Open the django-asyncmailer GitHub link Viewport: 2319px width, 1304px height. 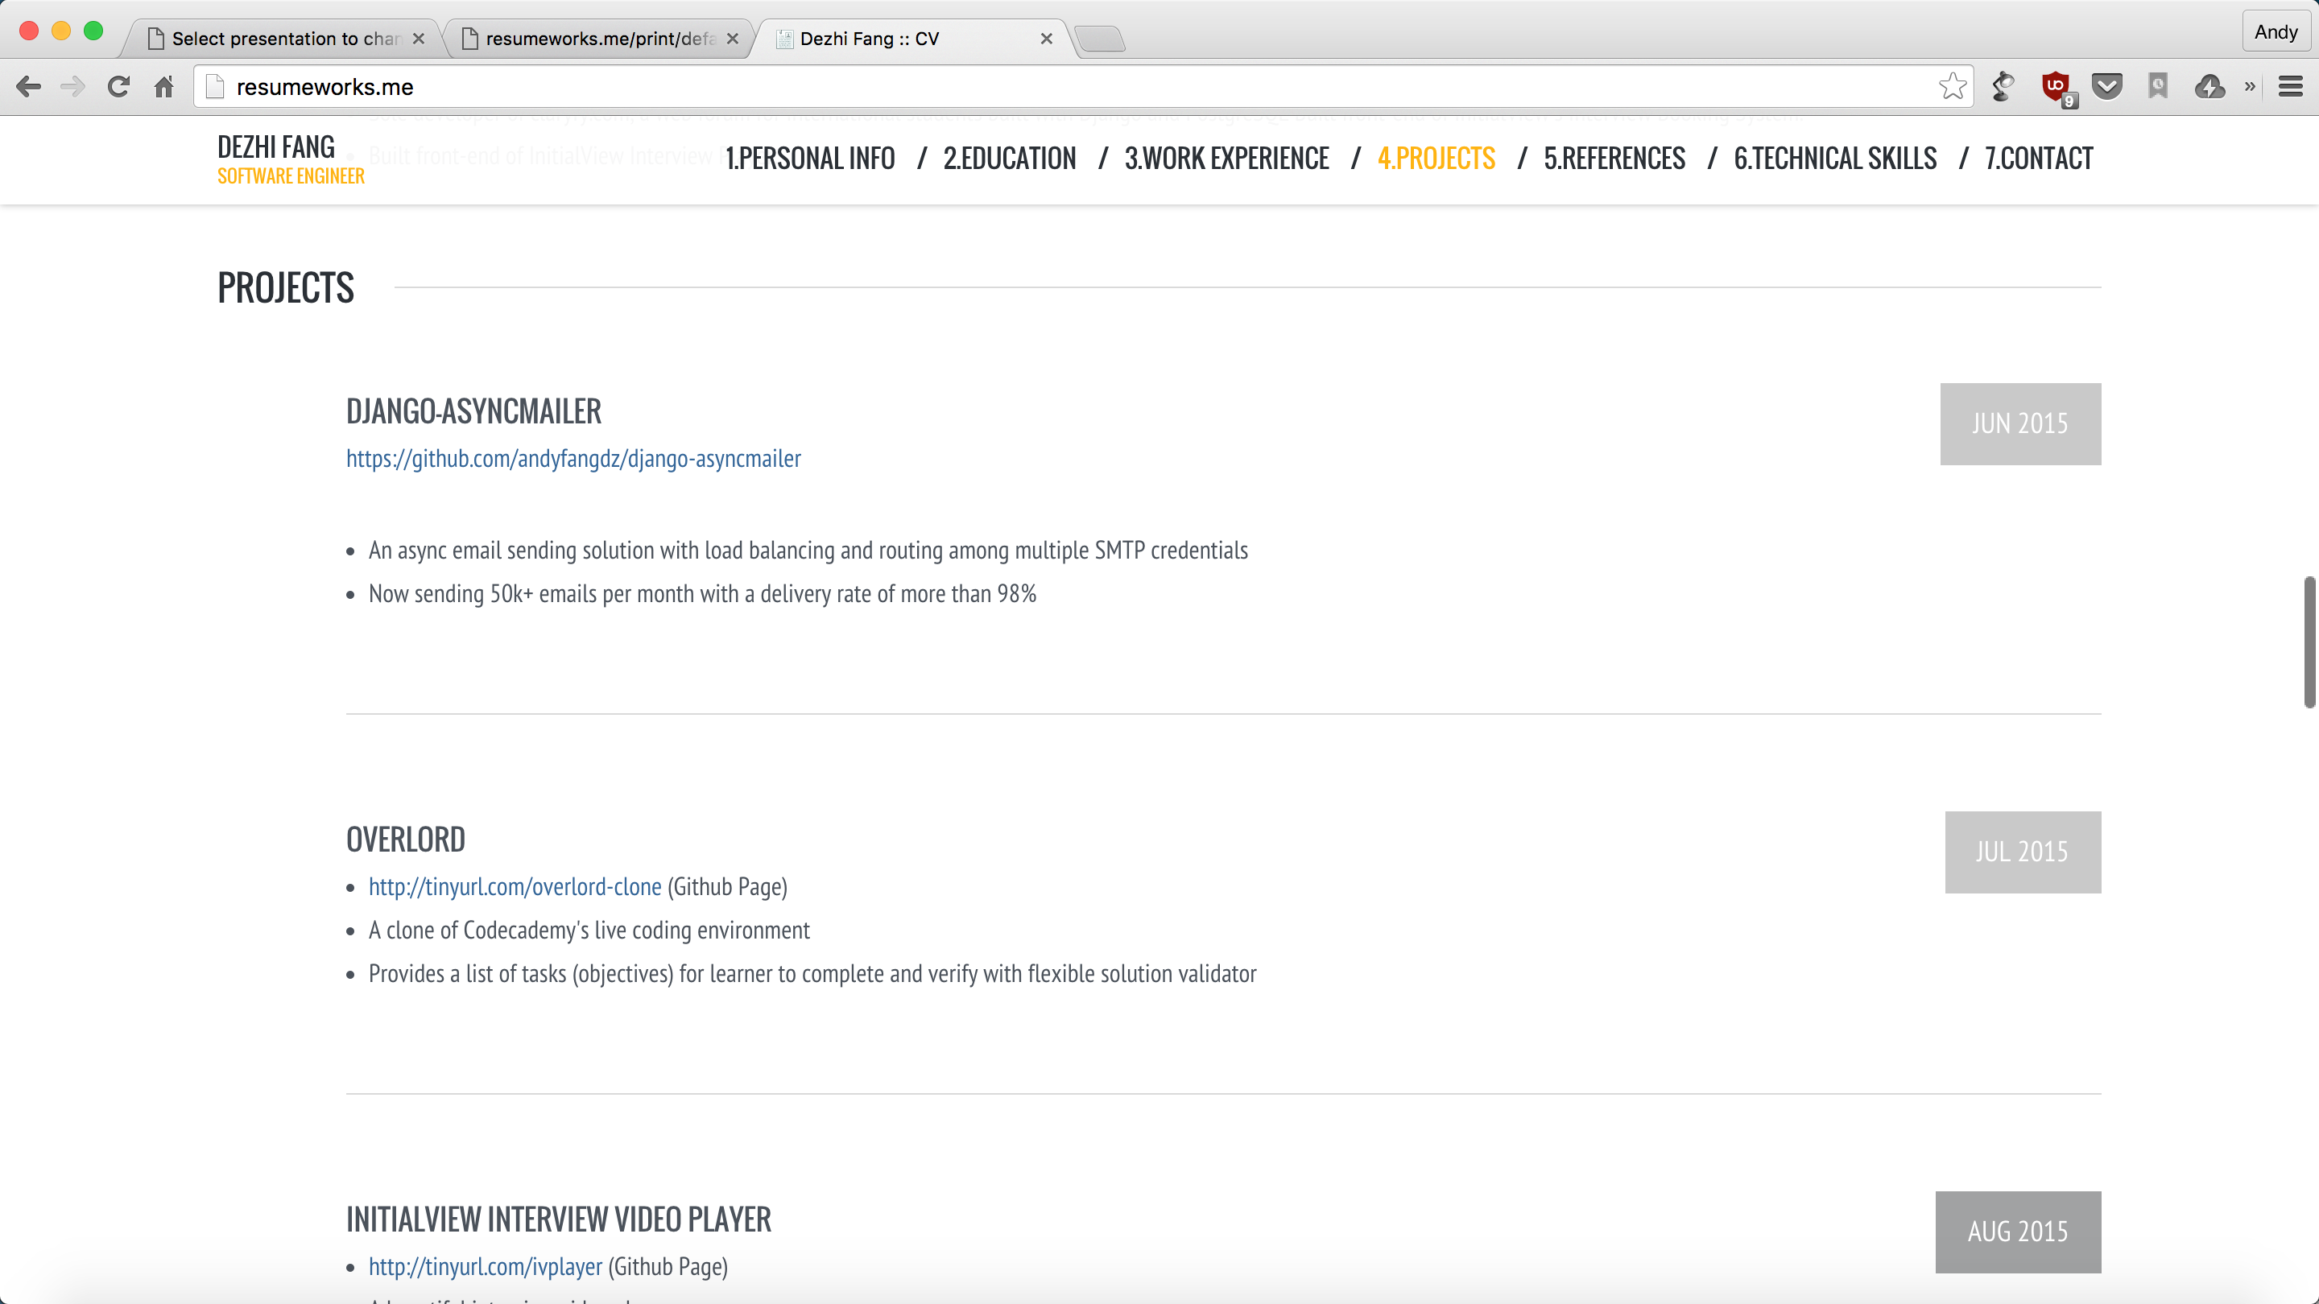click(573, 459)
